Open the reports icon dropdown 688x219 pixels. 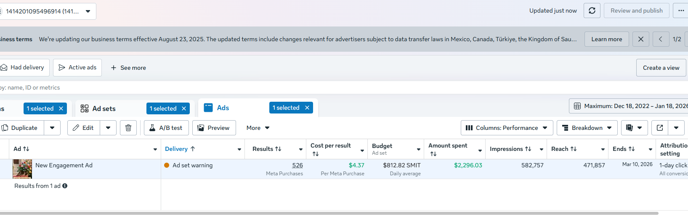(634, 128)
